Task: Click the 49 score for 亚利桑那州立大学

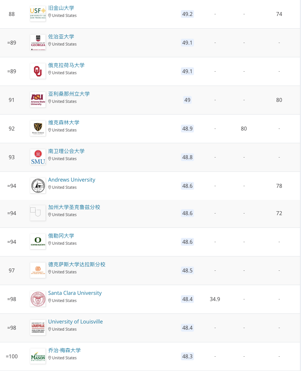Action: point(187,100)
